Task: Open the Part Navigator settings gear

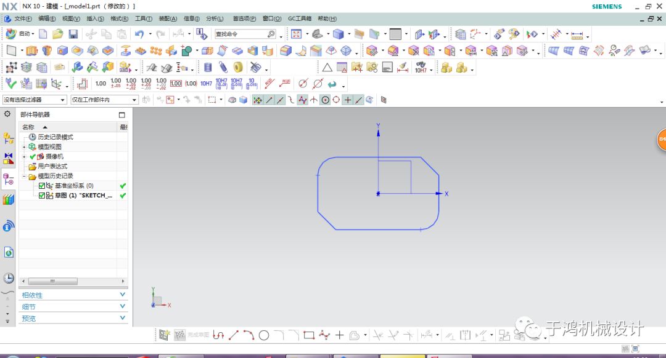Action: (7, 114)
